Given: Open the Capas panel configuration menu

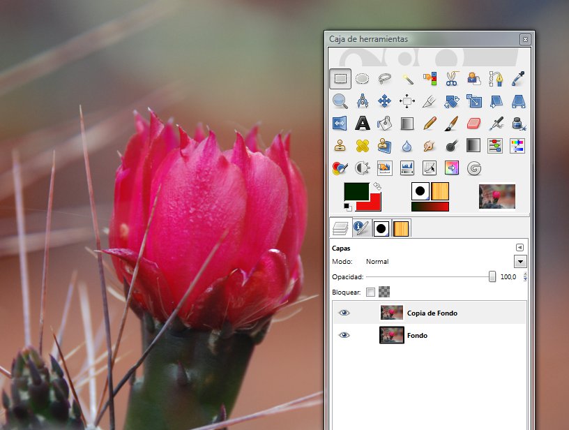Looking at the screenshot, I should [519, 248].
